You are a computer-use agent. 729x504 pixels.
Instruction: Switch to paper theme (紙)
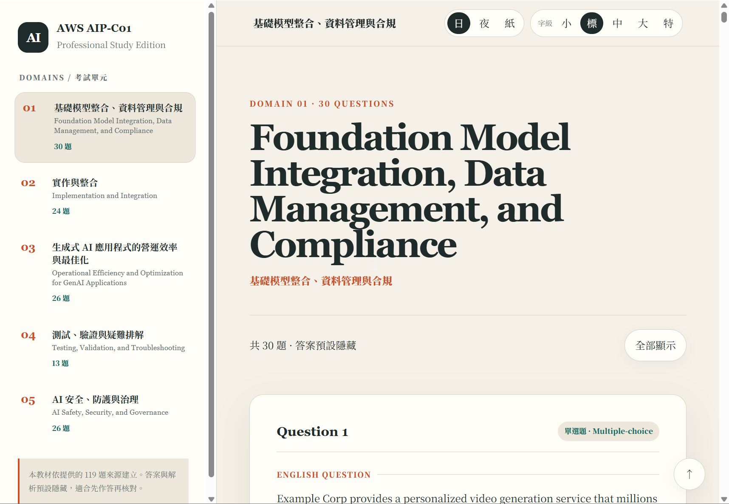tap(510, 23)
